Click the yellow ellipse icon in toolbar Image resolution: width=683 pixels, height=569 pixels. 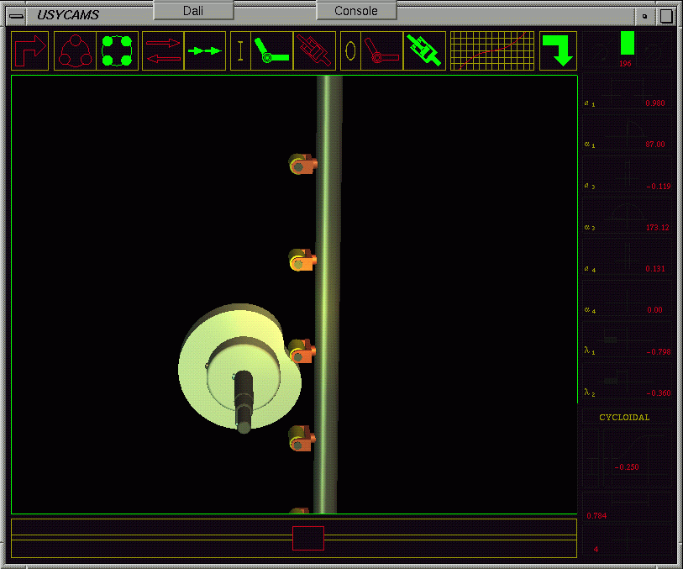(x=350, y=51)
